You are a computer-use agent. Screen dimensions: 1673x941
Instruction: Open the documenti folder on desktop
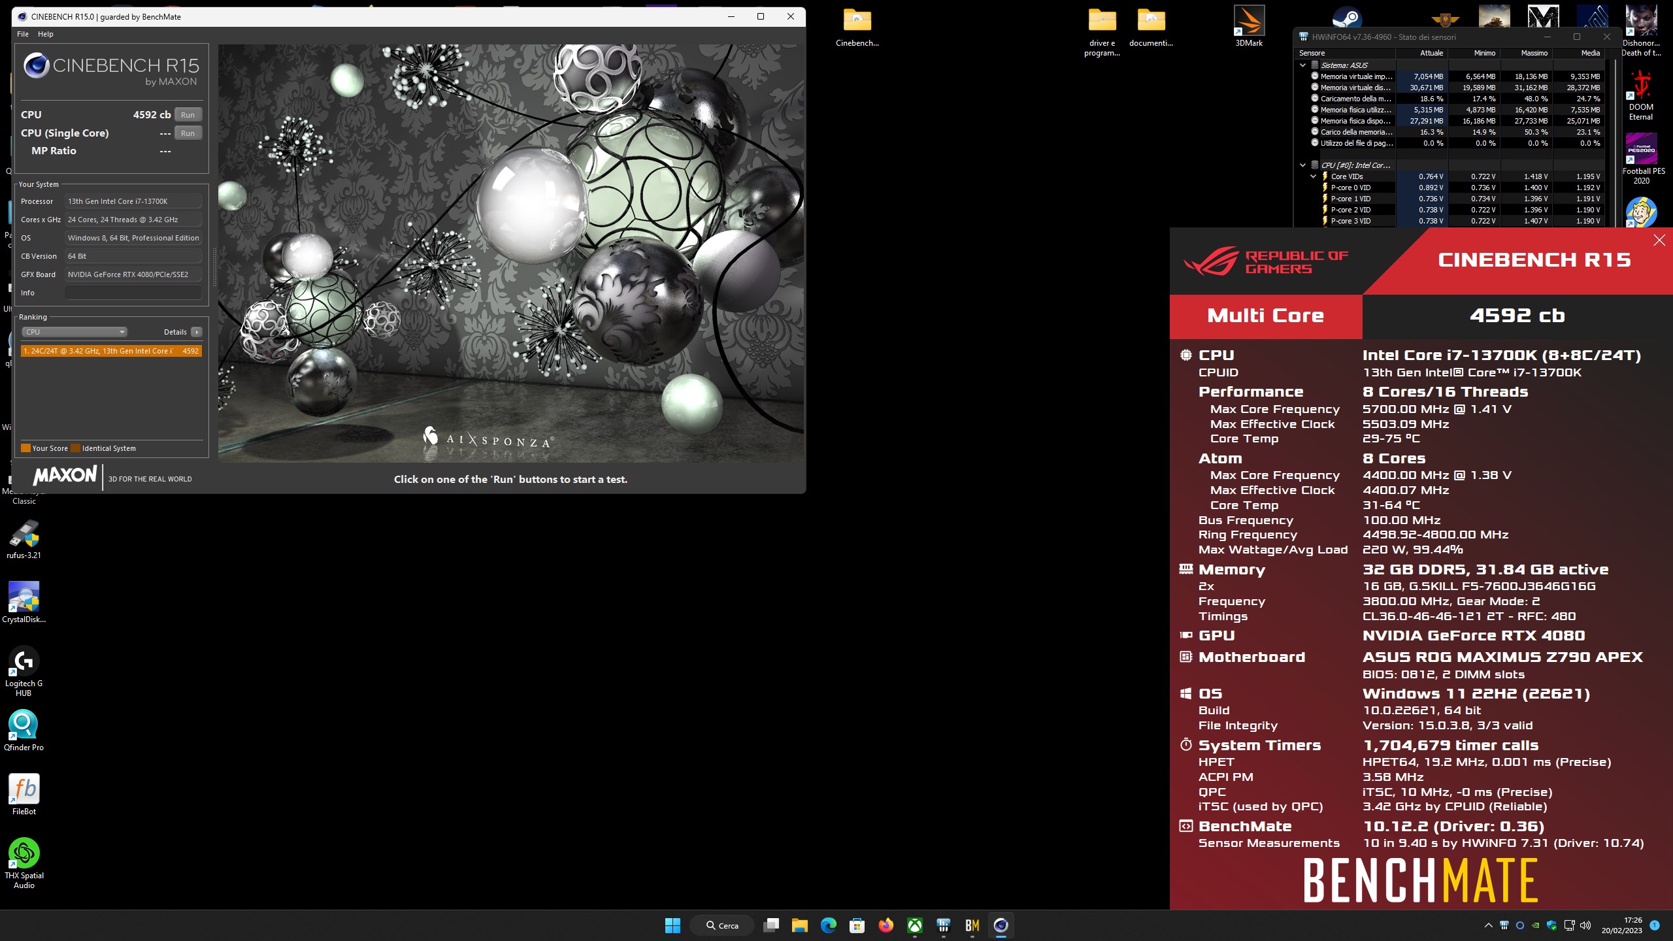[1151, 27]
